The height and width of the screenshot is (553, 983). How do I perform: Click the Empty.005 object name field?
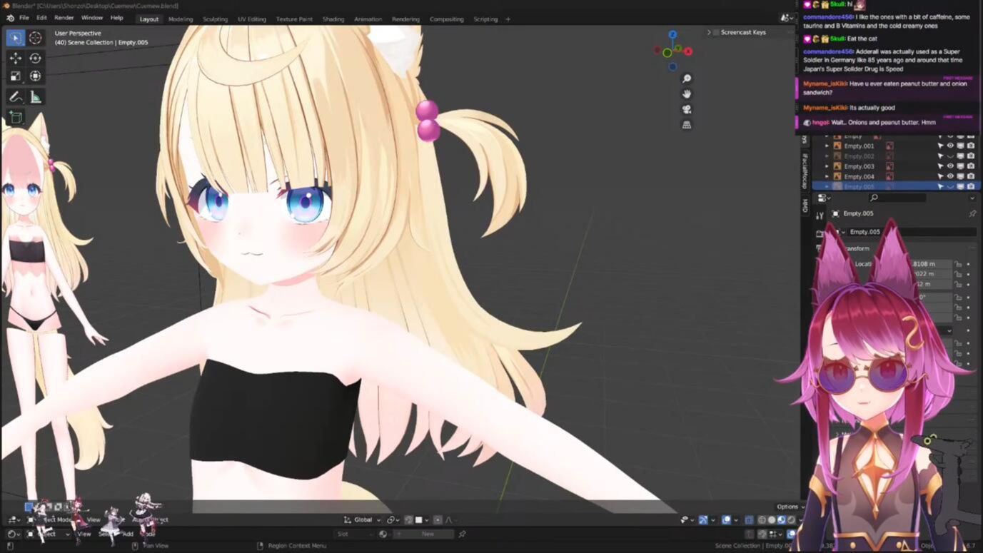pyautogui.click(x=910, y=232)
